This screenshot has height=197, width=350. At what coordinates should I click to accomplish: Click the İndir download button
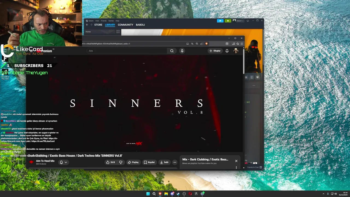tap(164, 162)
